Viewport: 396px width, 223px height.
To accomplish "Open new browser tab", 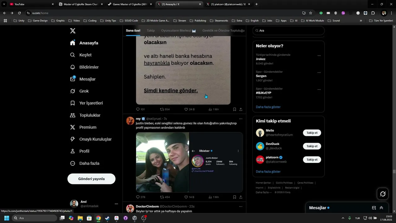I will click(x=256, y=4).
